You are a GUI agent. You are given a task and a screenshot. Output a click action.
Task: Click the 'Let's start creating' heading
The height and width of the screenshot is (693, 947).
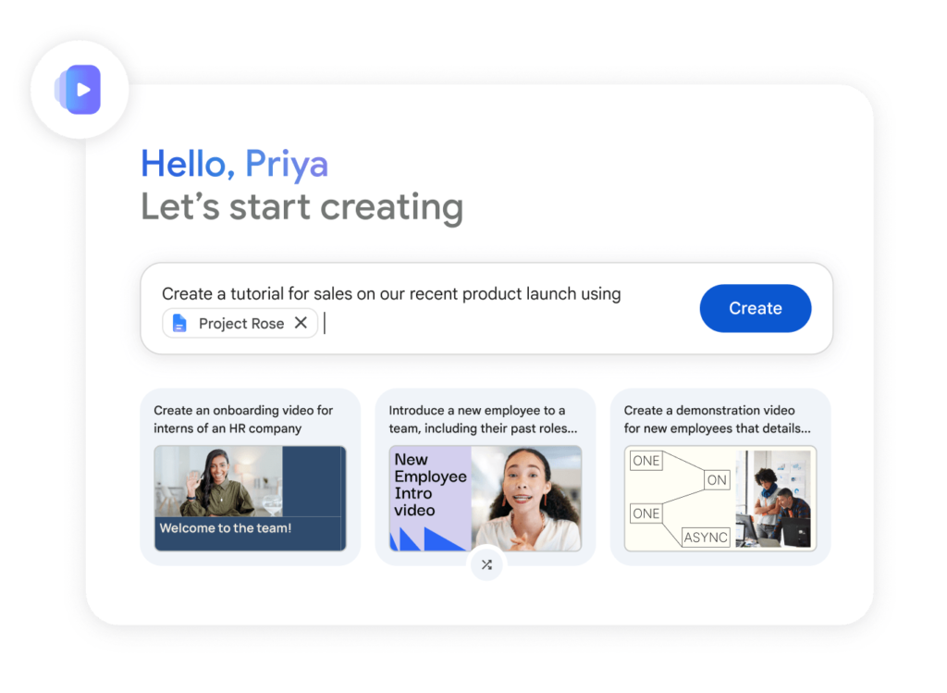click(302, 207)
